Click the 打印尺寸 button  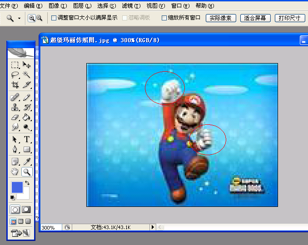click(x=290, y=18)
